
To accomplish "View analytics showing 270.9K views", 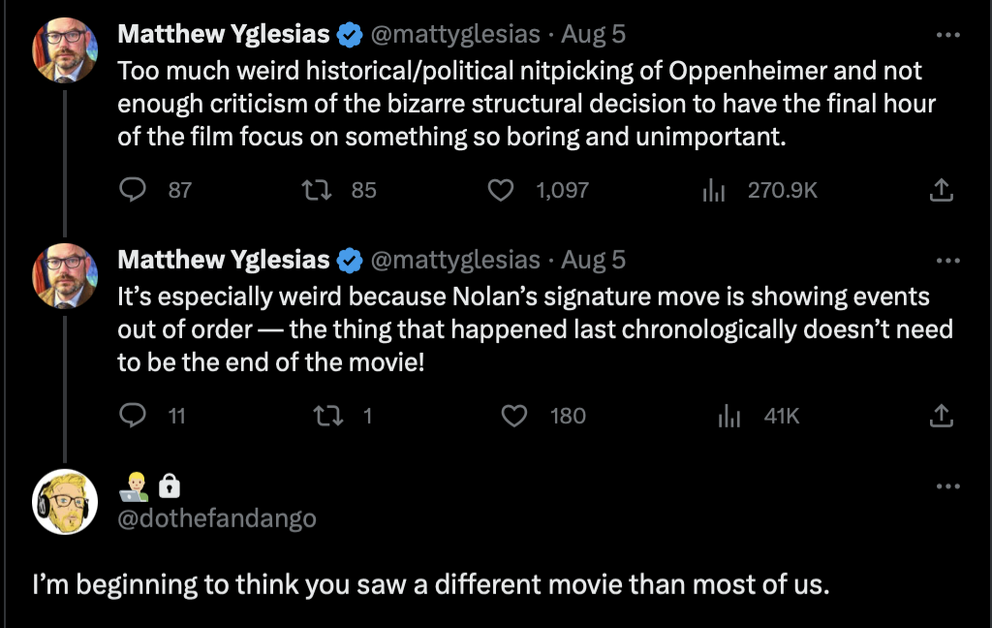I will 713,191.
